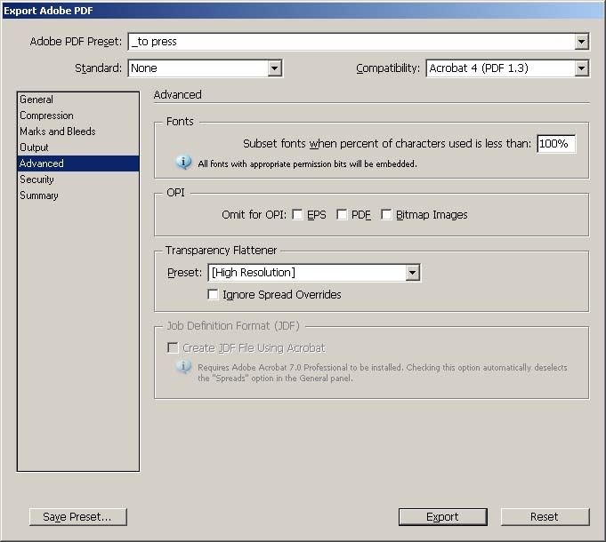Click the subset fonts 100% field
This screenshot has width=606, height=542.
(556, 144)
